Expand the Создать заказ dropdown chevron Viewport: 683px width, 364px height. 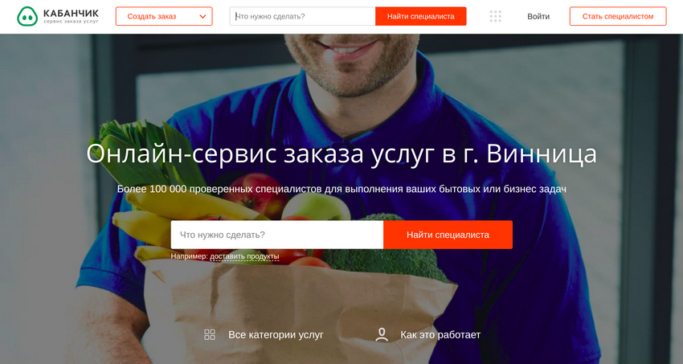tap(202, 17)
